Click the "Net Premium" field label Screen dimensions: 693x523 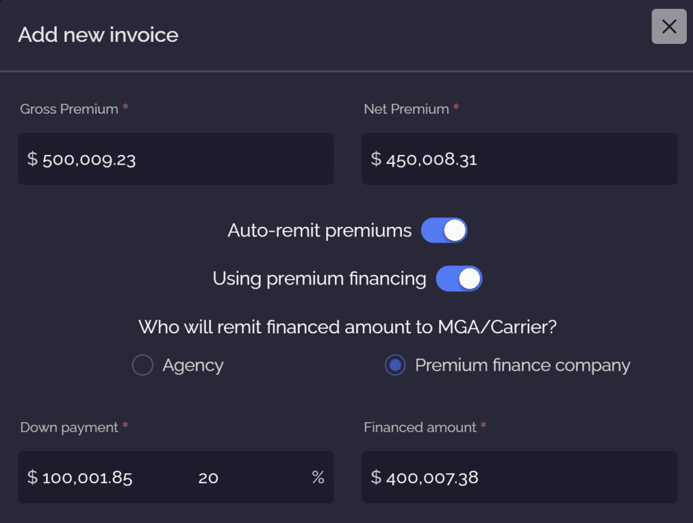pyautogui.click(x=406, y=109)
